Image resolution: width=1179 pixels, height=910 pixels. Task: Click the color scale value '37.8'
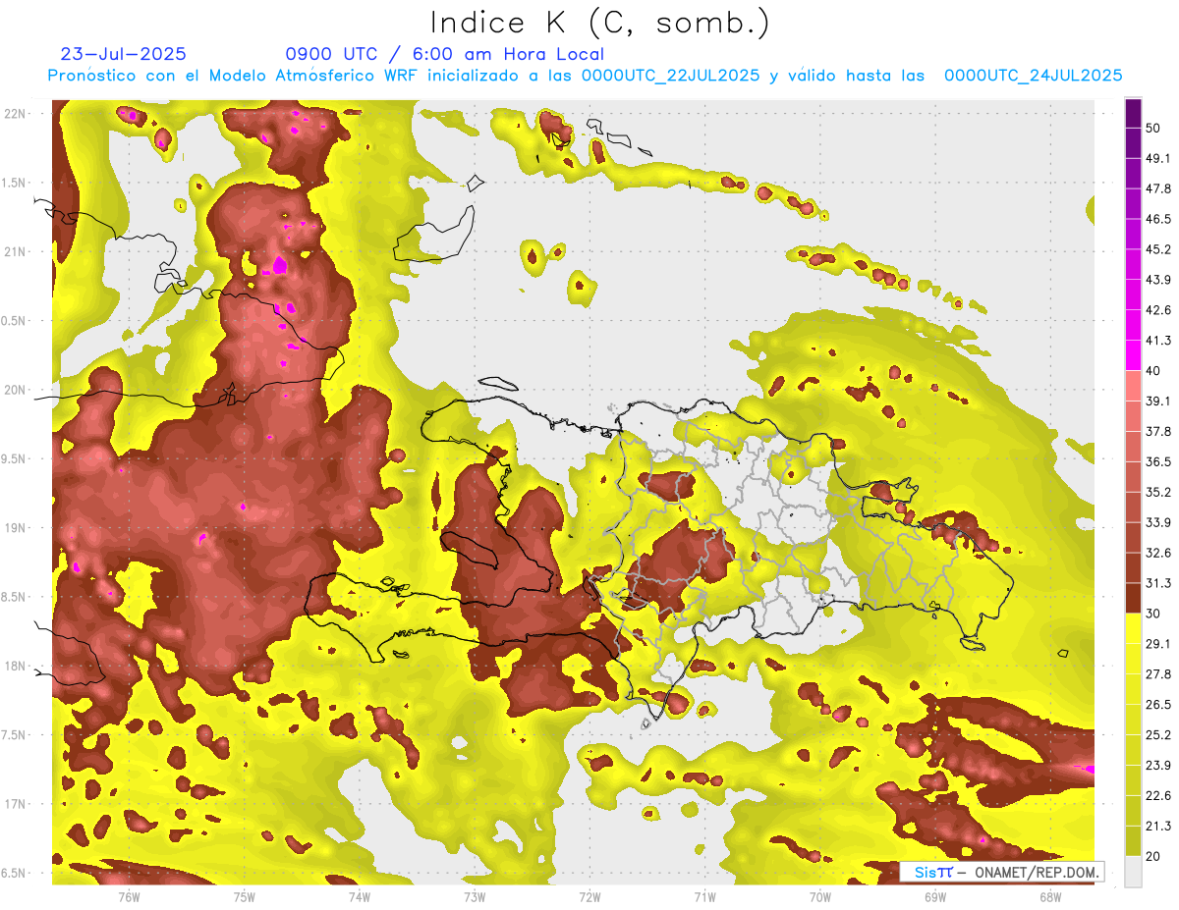click(1158, 431)
